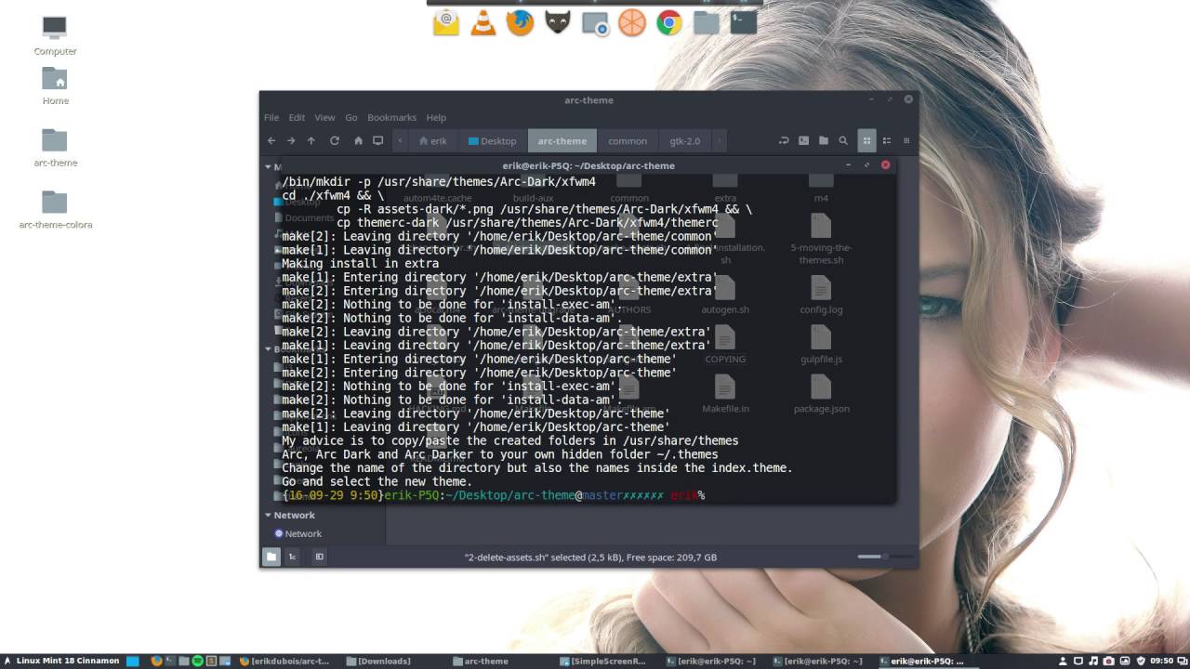Select the Makefile.in file

(725, 394)
